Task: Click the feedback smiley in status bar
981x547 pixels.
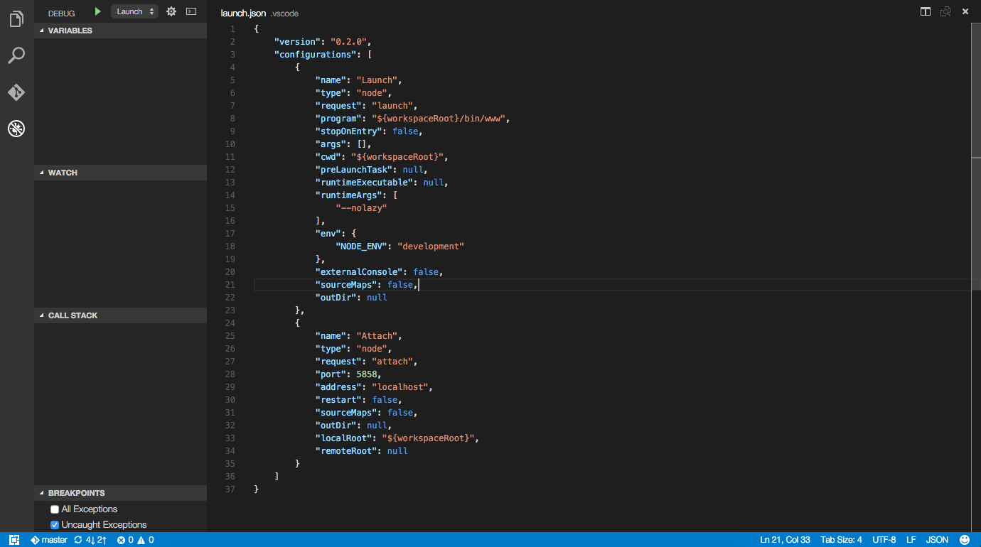Action: pos(965,540)
